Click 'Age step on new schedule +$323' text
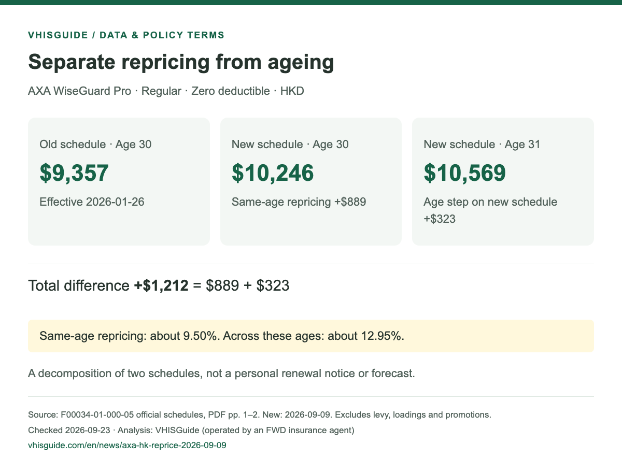 (x=490, y=210)
